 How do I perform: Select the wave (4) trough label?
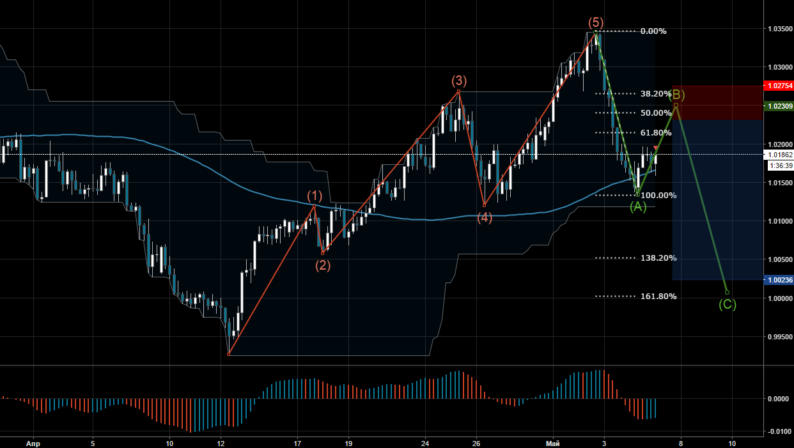pos(485,218)
